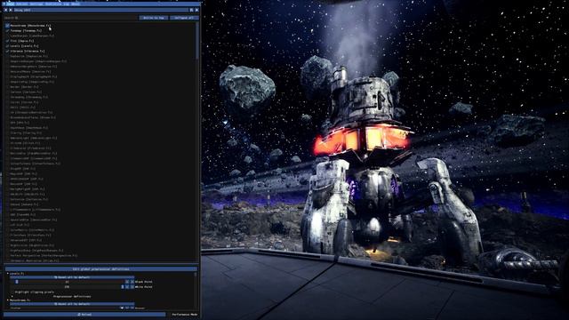Decrease Black Point with minus button
Image resolution: width=569 pixels, height=320 pixels.
[x=127, y=282]
